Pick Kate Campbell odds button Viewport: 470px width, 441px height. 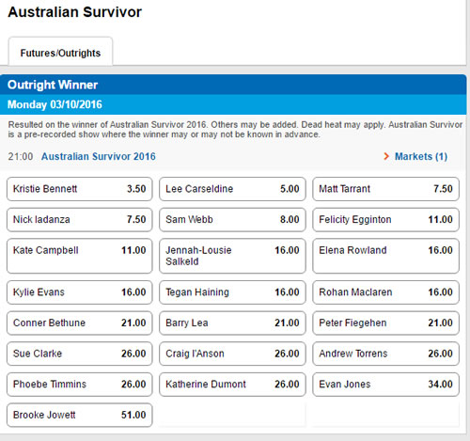pyautogui.click(x=80, y=256)
